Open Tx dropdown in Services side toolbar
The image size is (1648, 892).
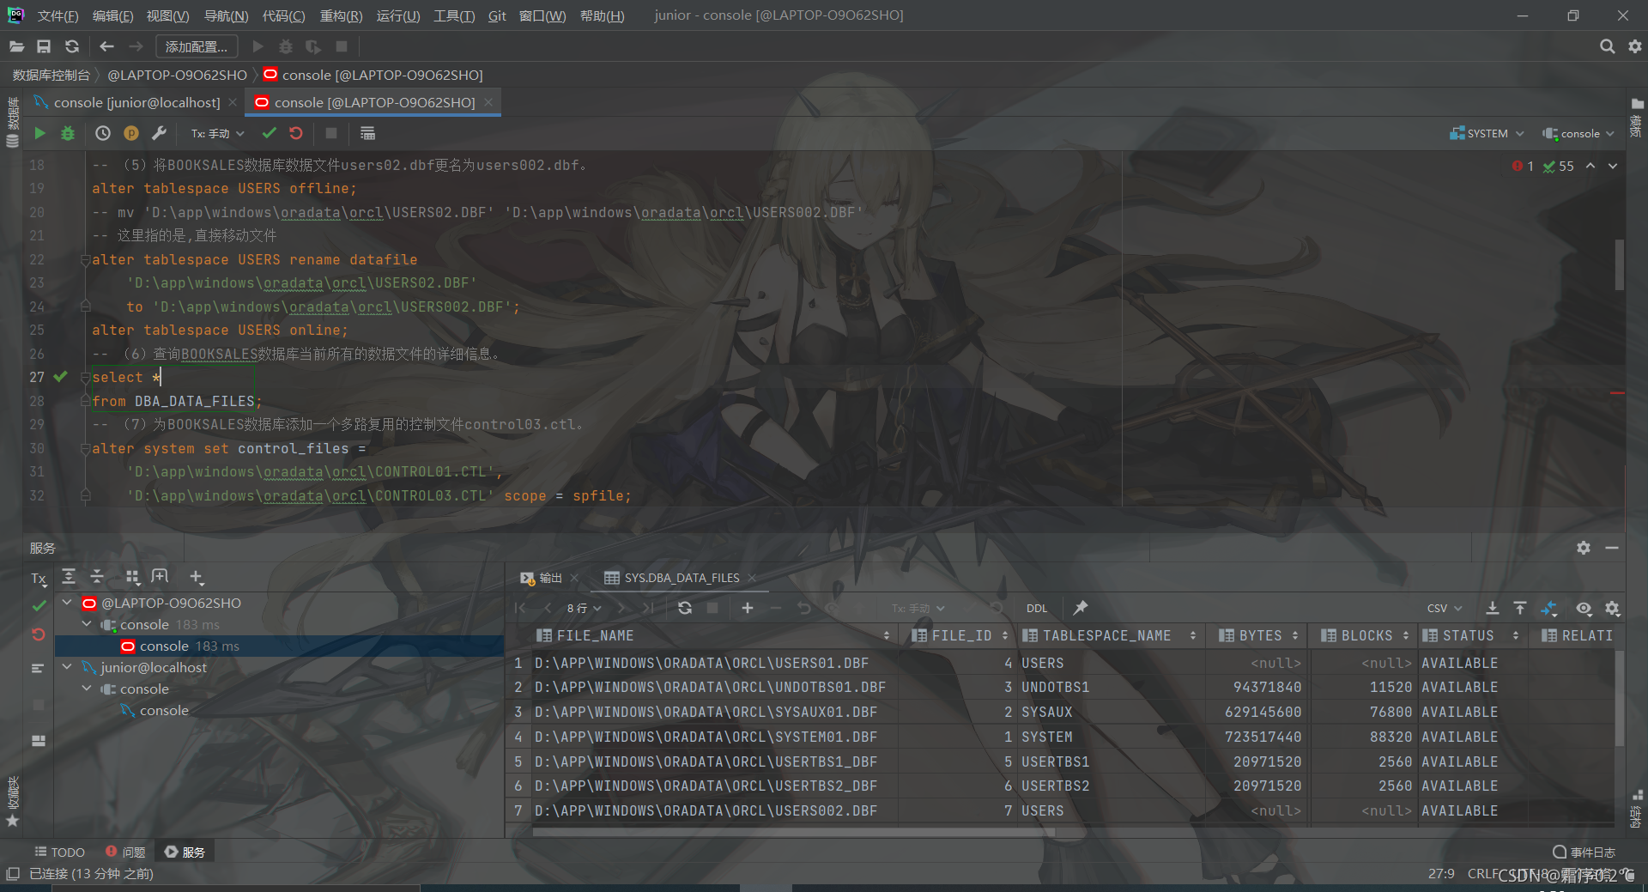click(39, 579)
